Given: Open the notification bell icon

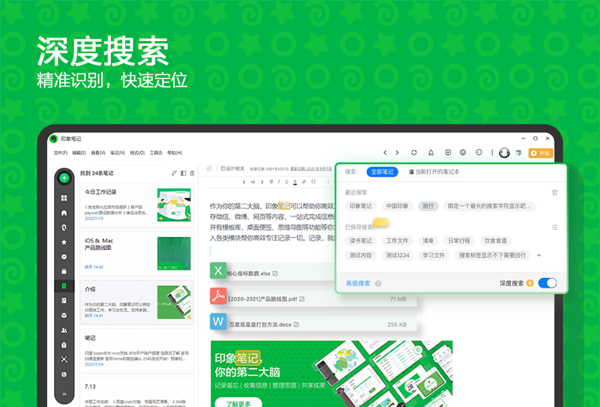Looking at the screenshot, I should 431,153.
